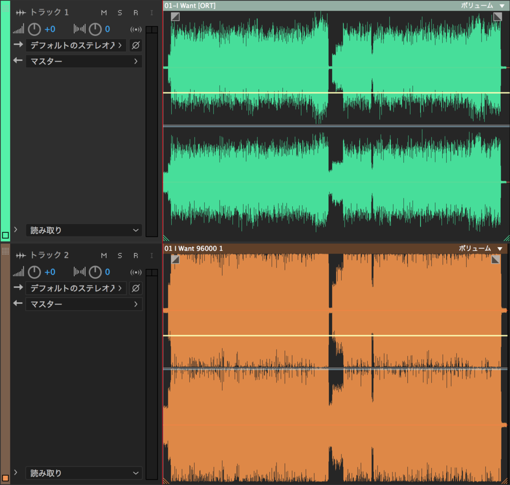The image size is (510, 485).
Task: Click Track 2 stereo pan knob
Action: pyautogui.click(x=95, y=272)
